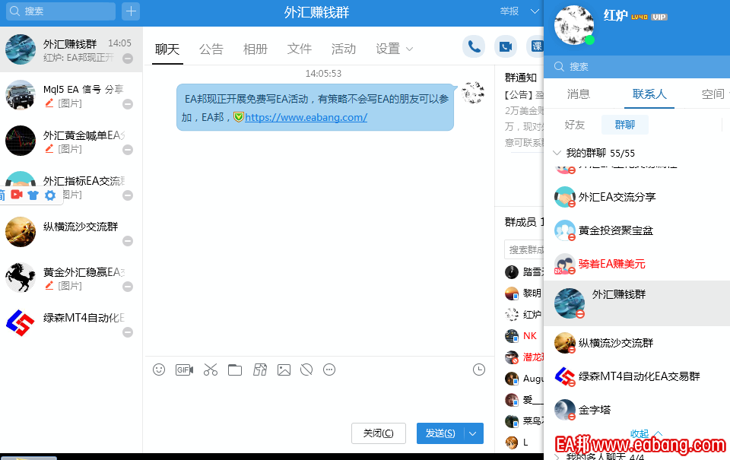Toggle mute icon on 绿森MT4自动化 conversation
The image size is (730, 460).
click(x=128, y=332)
